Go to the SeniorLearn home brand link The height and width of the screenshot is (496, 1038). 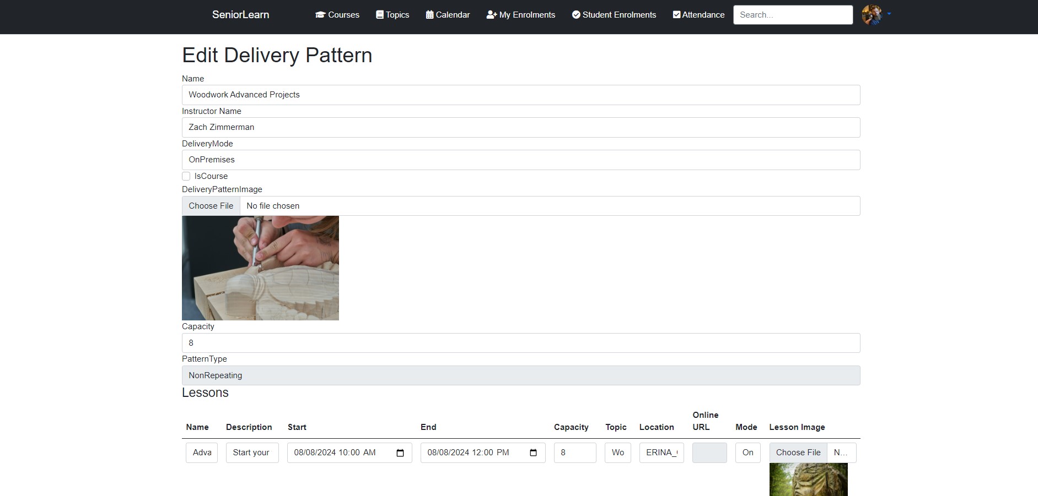coord(240,15)
